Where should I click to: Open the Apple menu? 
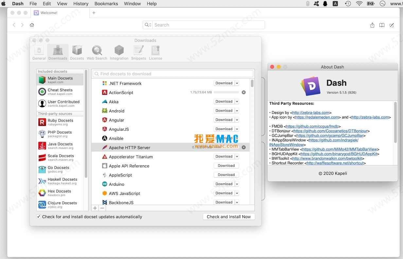pyautogui.click(x=4, y=4)
